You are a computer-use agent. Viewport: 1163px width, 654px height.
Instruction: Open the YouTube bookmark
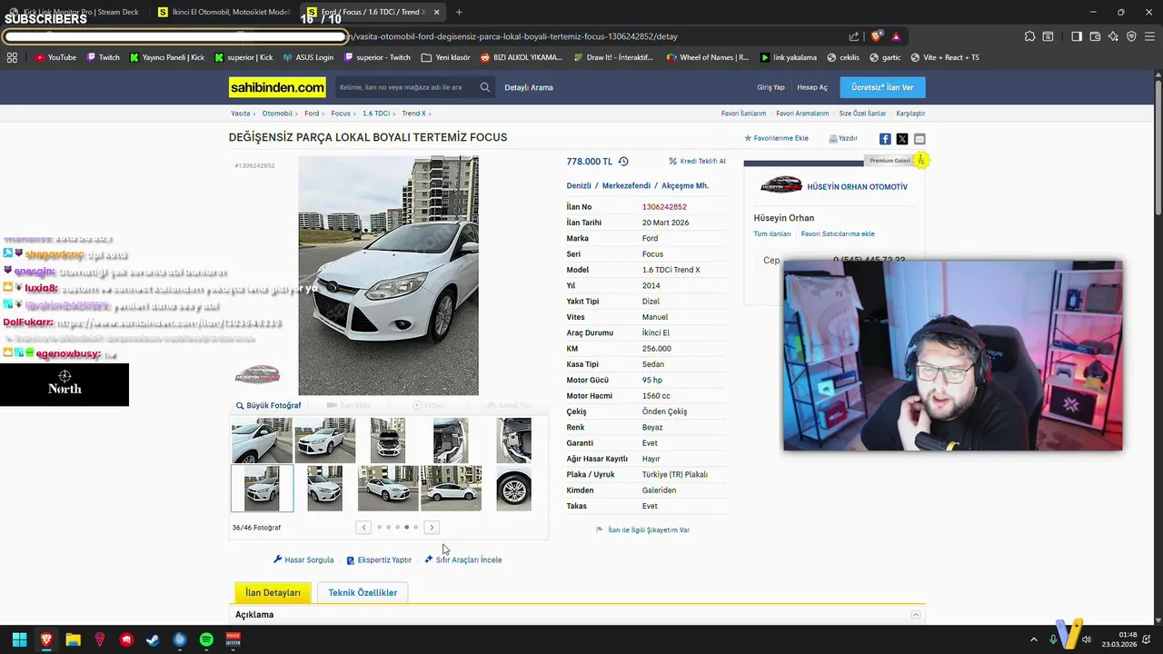[x=55, y=57]
